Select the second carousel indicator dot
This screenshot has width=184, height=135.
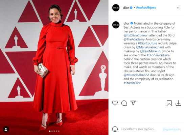pos(52,131)
